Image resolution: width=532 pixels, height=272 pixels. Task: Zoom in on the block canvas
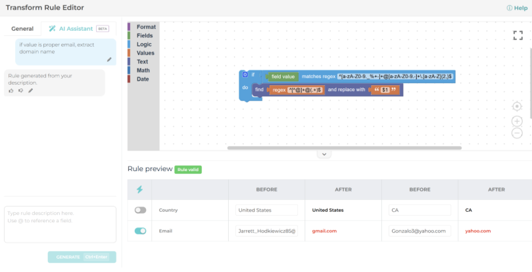coord(517,121)
